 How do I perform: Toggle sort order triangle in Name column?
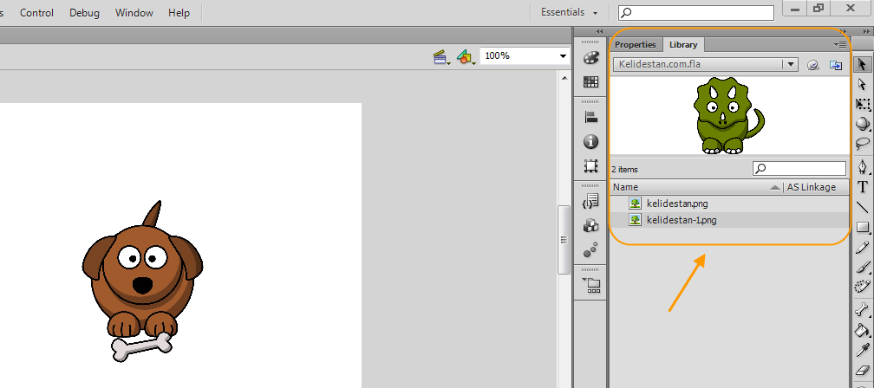[x=775, y=188]
